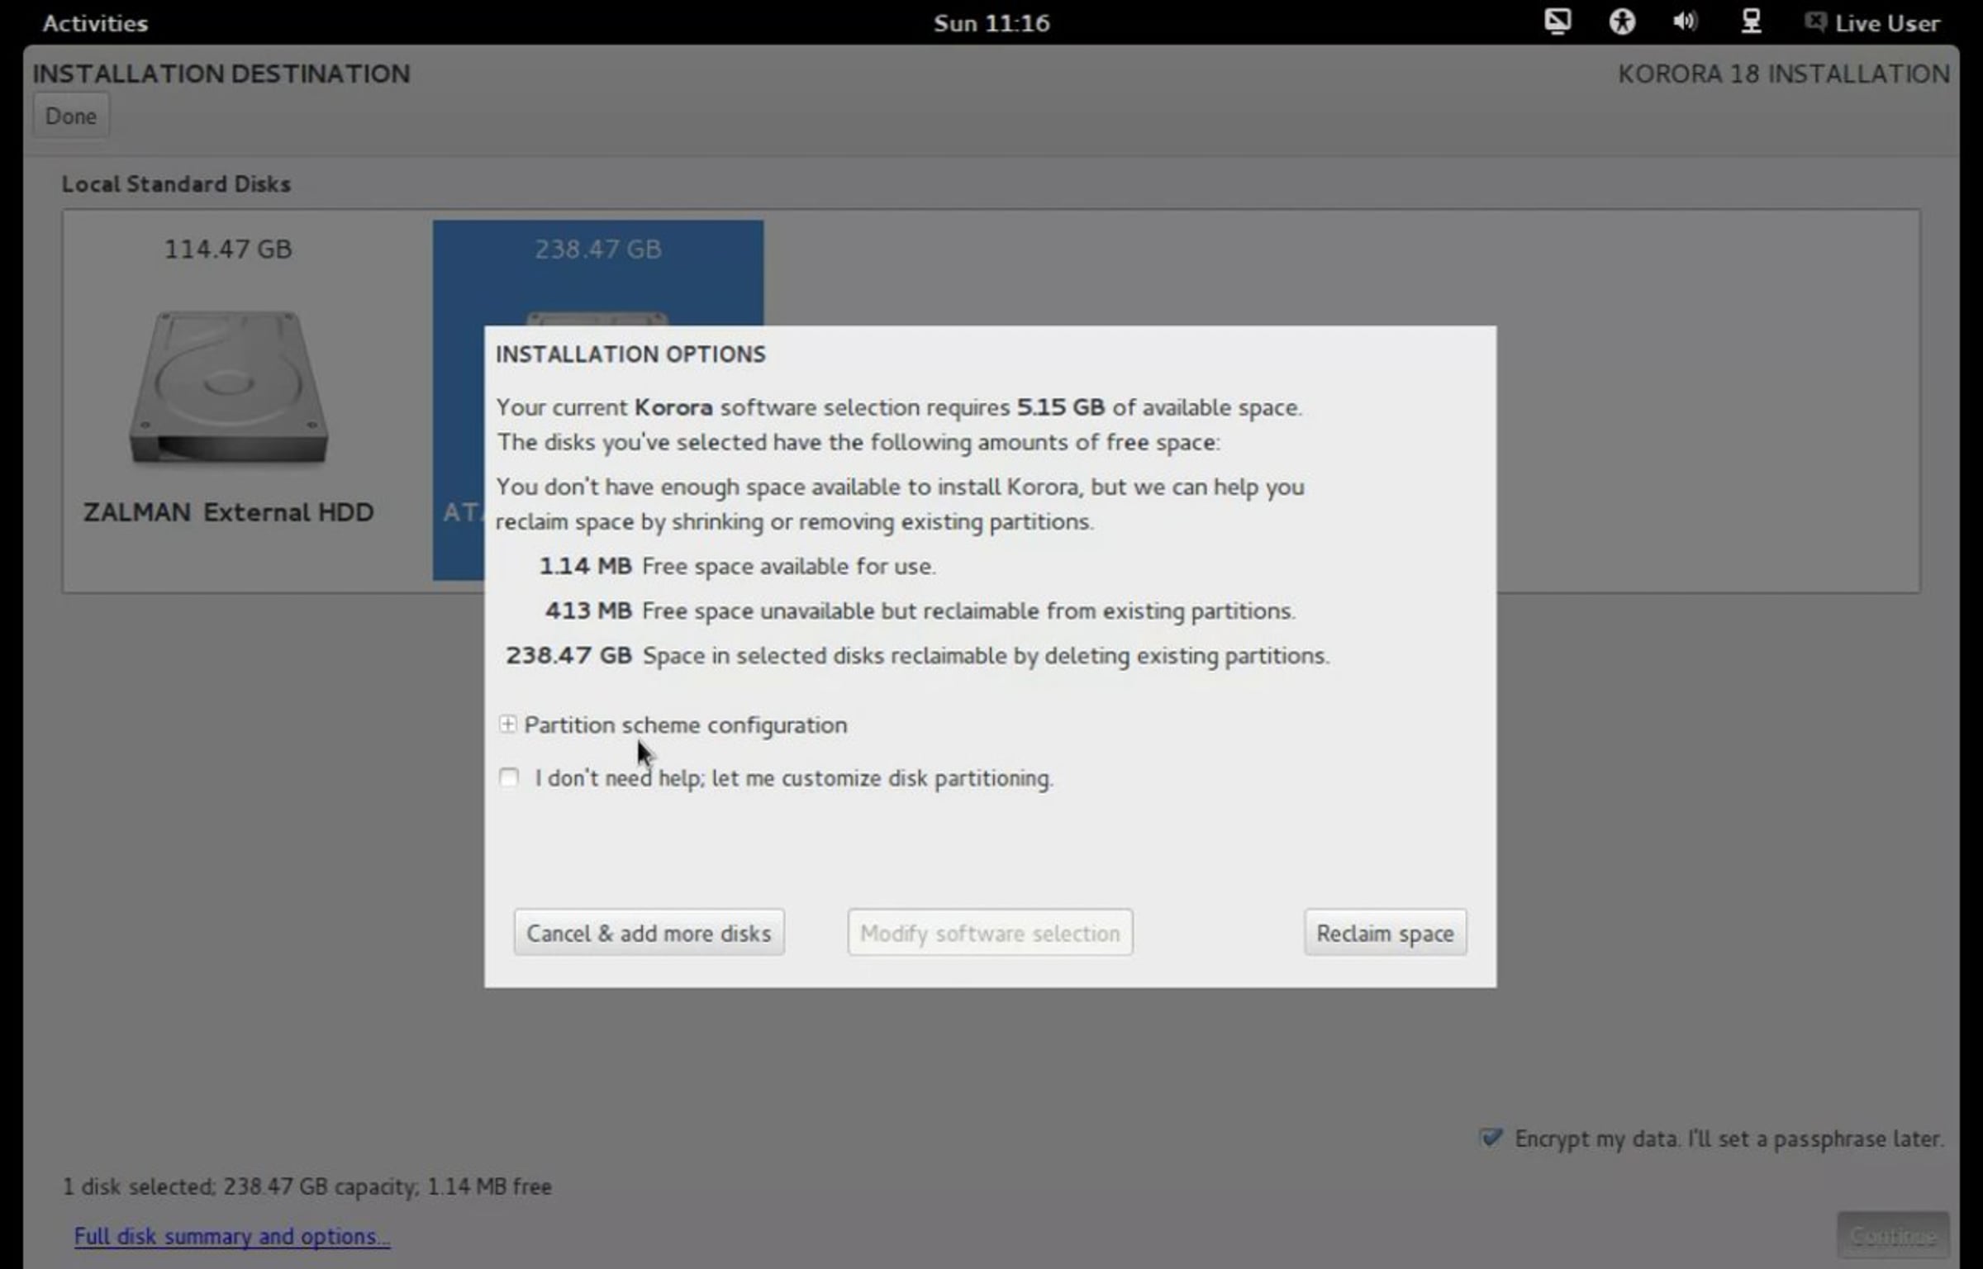Click the '413 MB' reclaimable value
The image size is (1983, 1269).
pyautogui.click(x=588, y=611)
